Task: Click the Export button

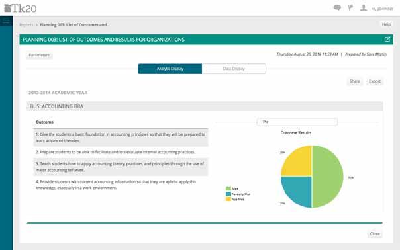Action: [x=374, y=81]
